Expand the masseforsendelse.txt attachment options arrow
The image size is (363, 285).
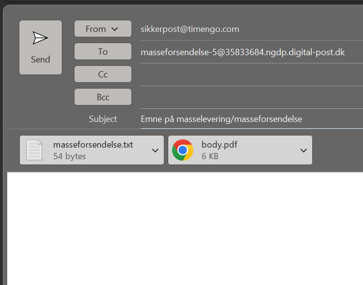[155, 150]
